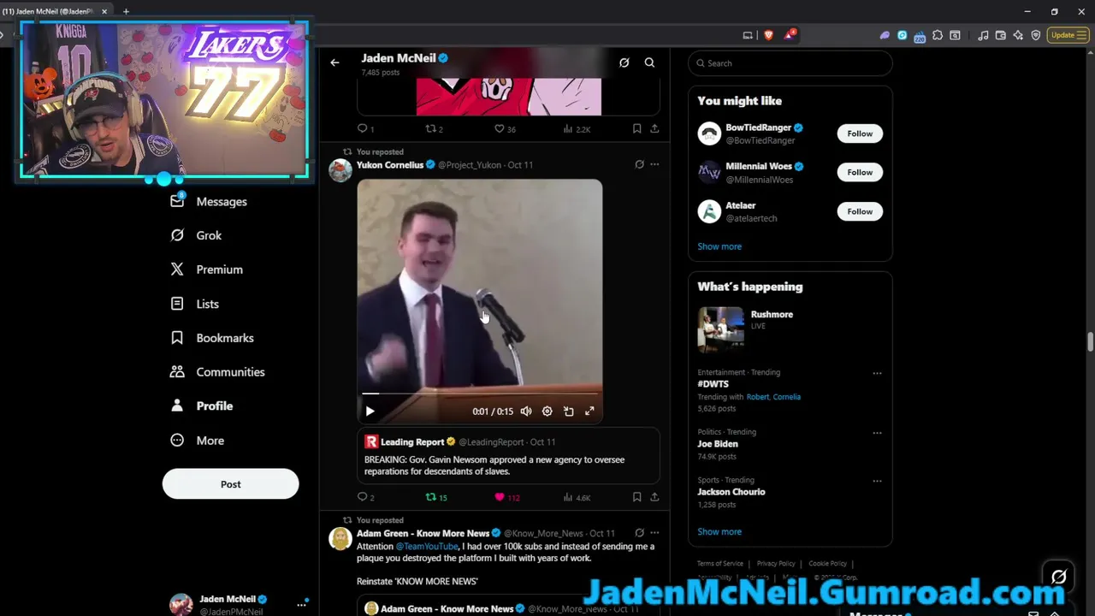
Task: Click the profile header search icon
Action: (649, 62)
